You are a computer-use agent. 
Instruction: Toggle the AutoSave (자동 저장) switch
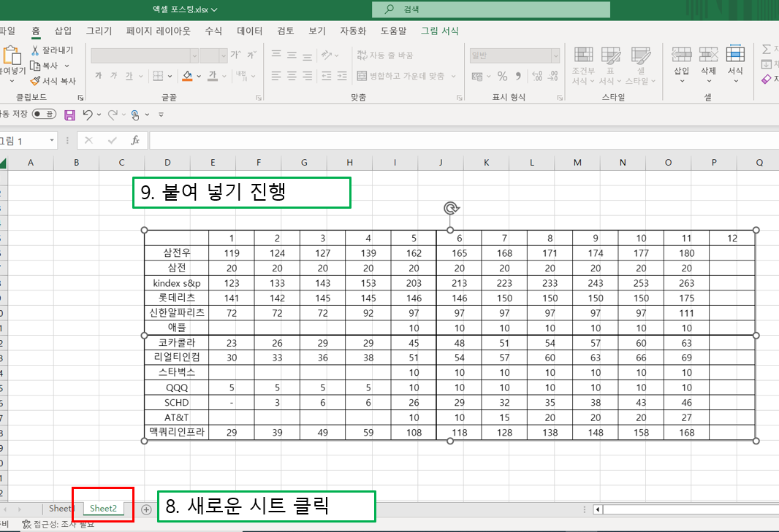click(44, 114)
